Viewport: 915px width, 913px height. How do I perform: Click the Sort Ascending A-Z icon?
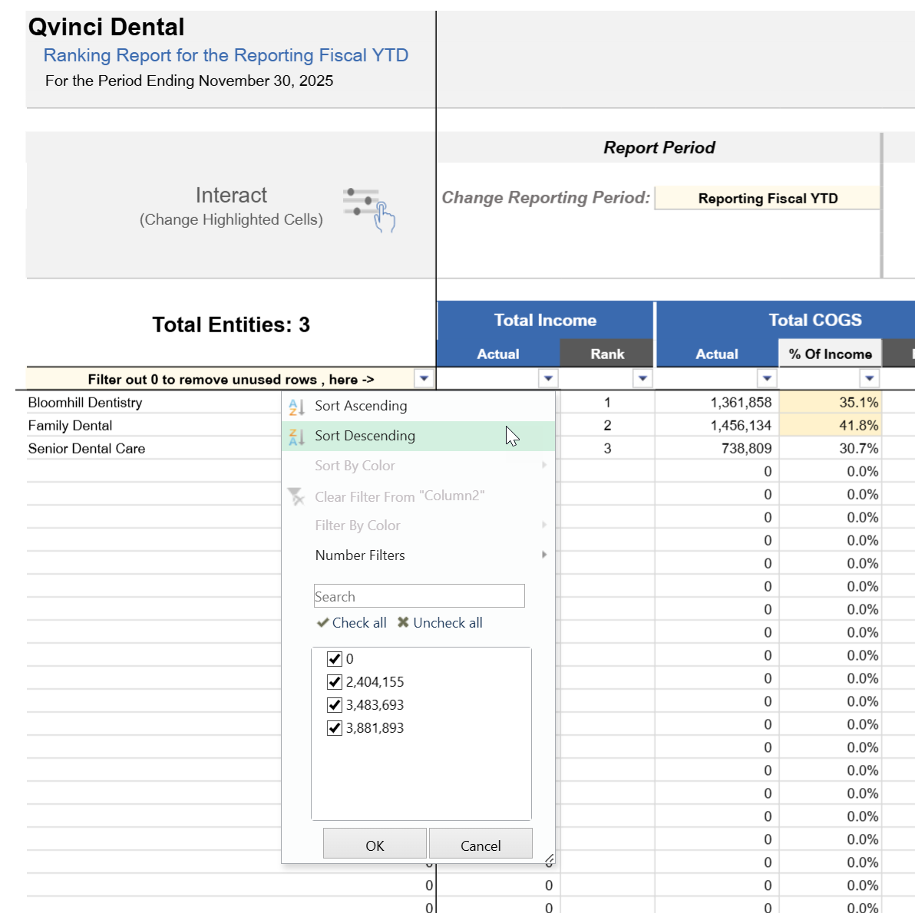(296, 407)
